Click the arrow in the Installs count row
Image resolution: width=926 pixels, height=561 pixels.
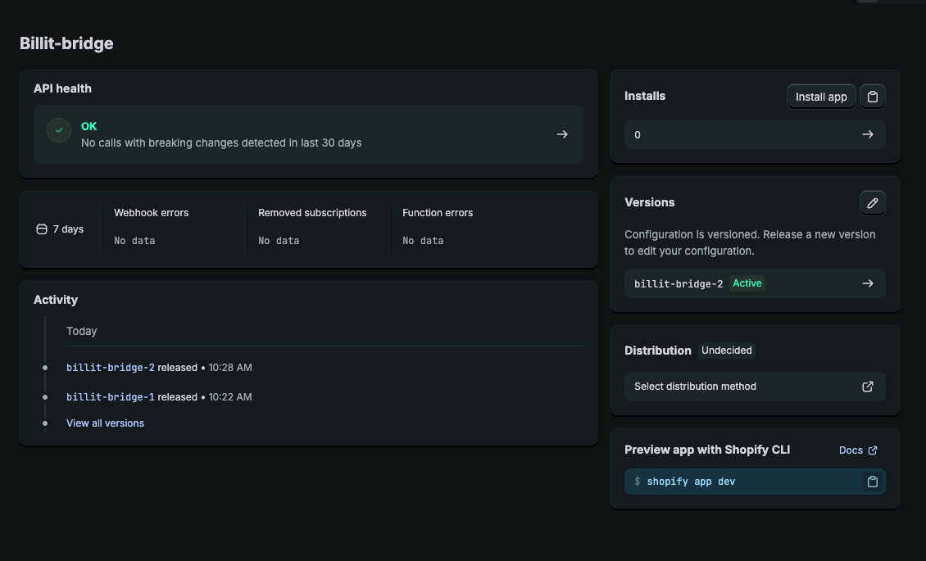coord(868,134)
